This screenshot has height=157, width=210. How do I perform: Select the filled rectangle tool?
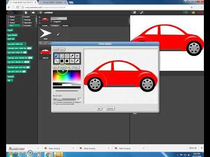click(62, 61)
